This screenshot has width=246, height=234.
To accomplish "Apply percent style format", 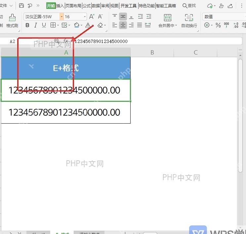I will [218, 25].
